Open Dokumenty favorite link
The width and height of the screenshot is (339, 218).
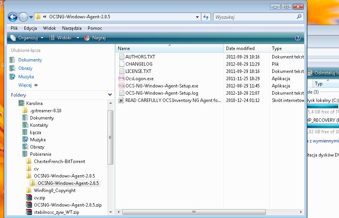pyautogui.click(x=30, y=60)
